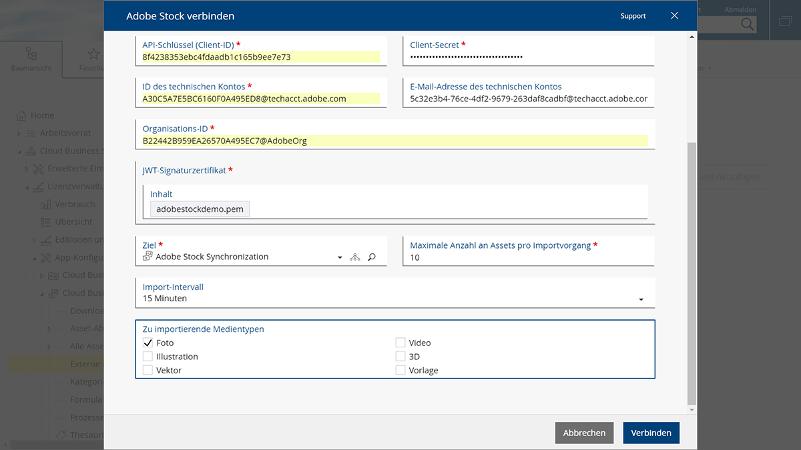
Task: Select Kategori... tree row
Action: tap(87, 382)
